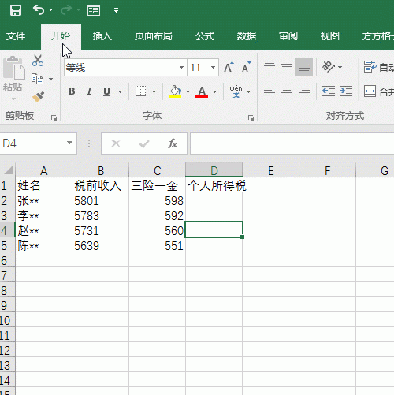Open the Copy dropdown arrow
This screenshot has height=395, width=394.
point(51,79)
